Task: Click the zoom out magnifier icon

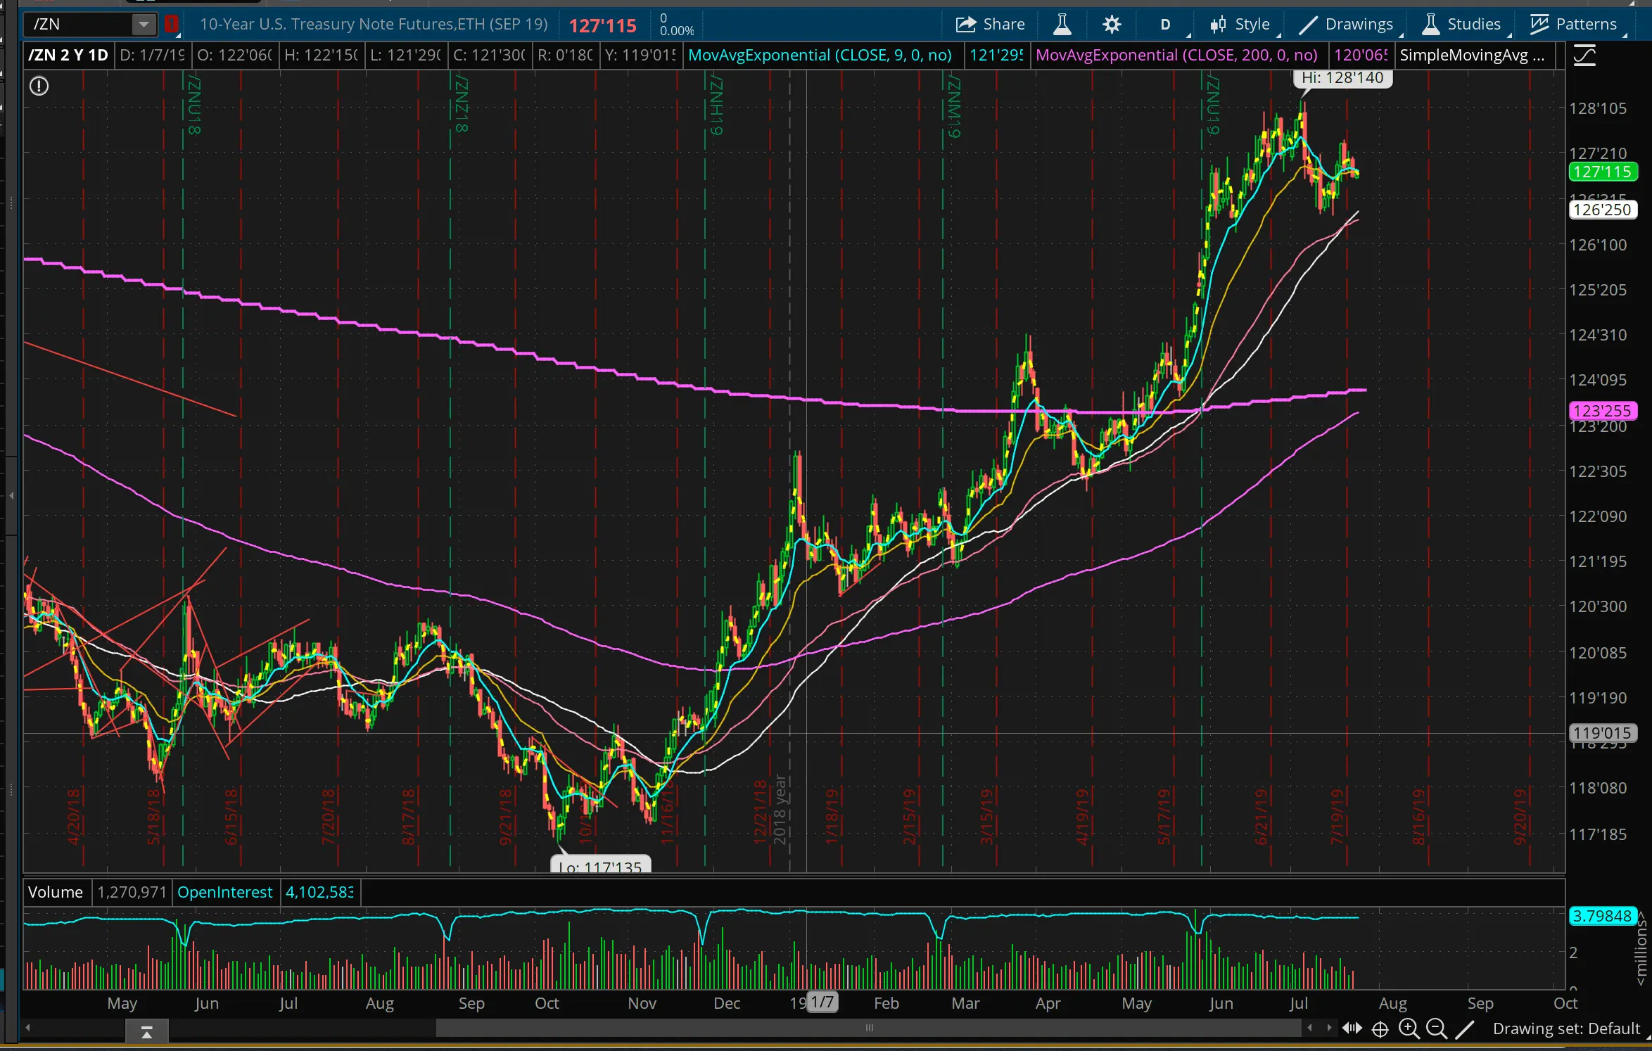Action: 1436,1028
